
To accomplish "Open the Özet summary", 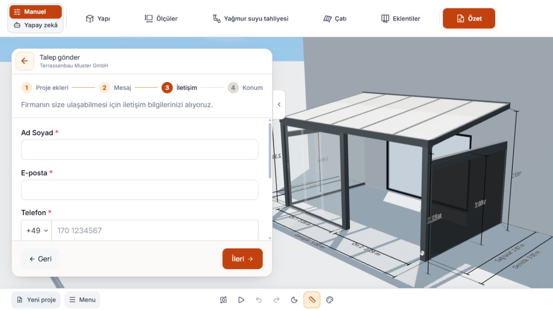I will coord(469,18).
